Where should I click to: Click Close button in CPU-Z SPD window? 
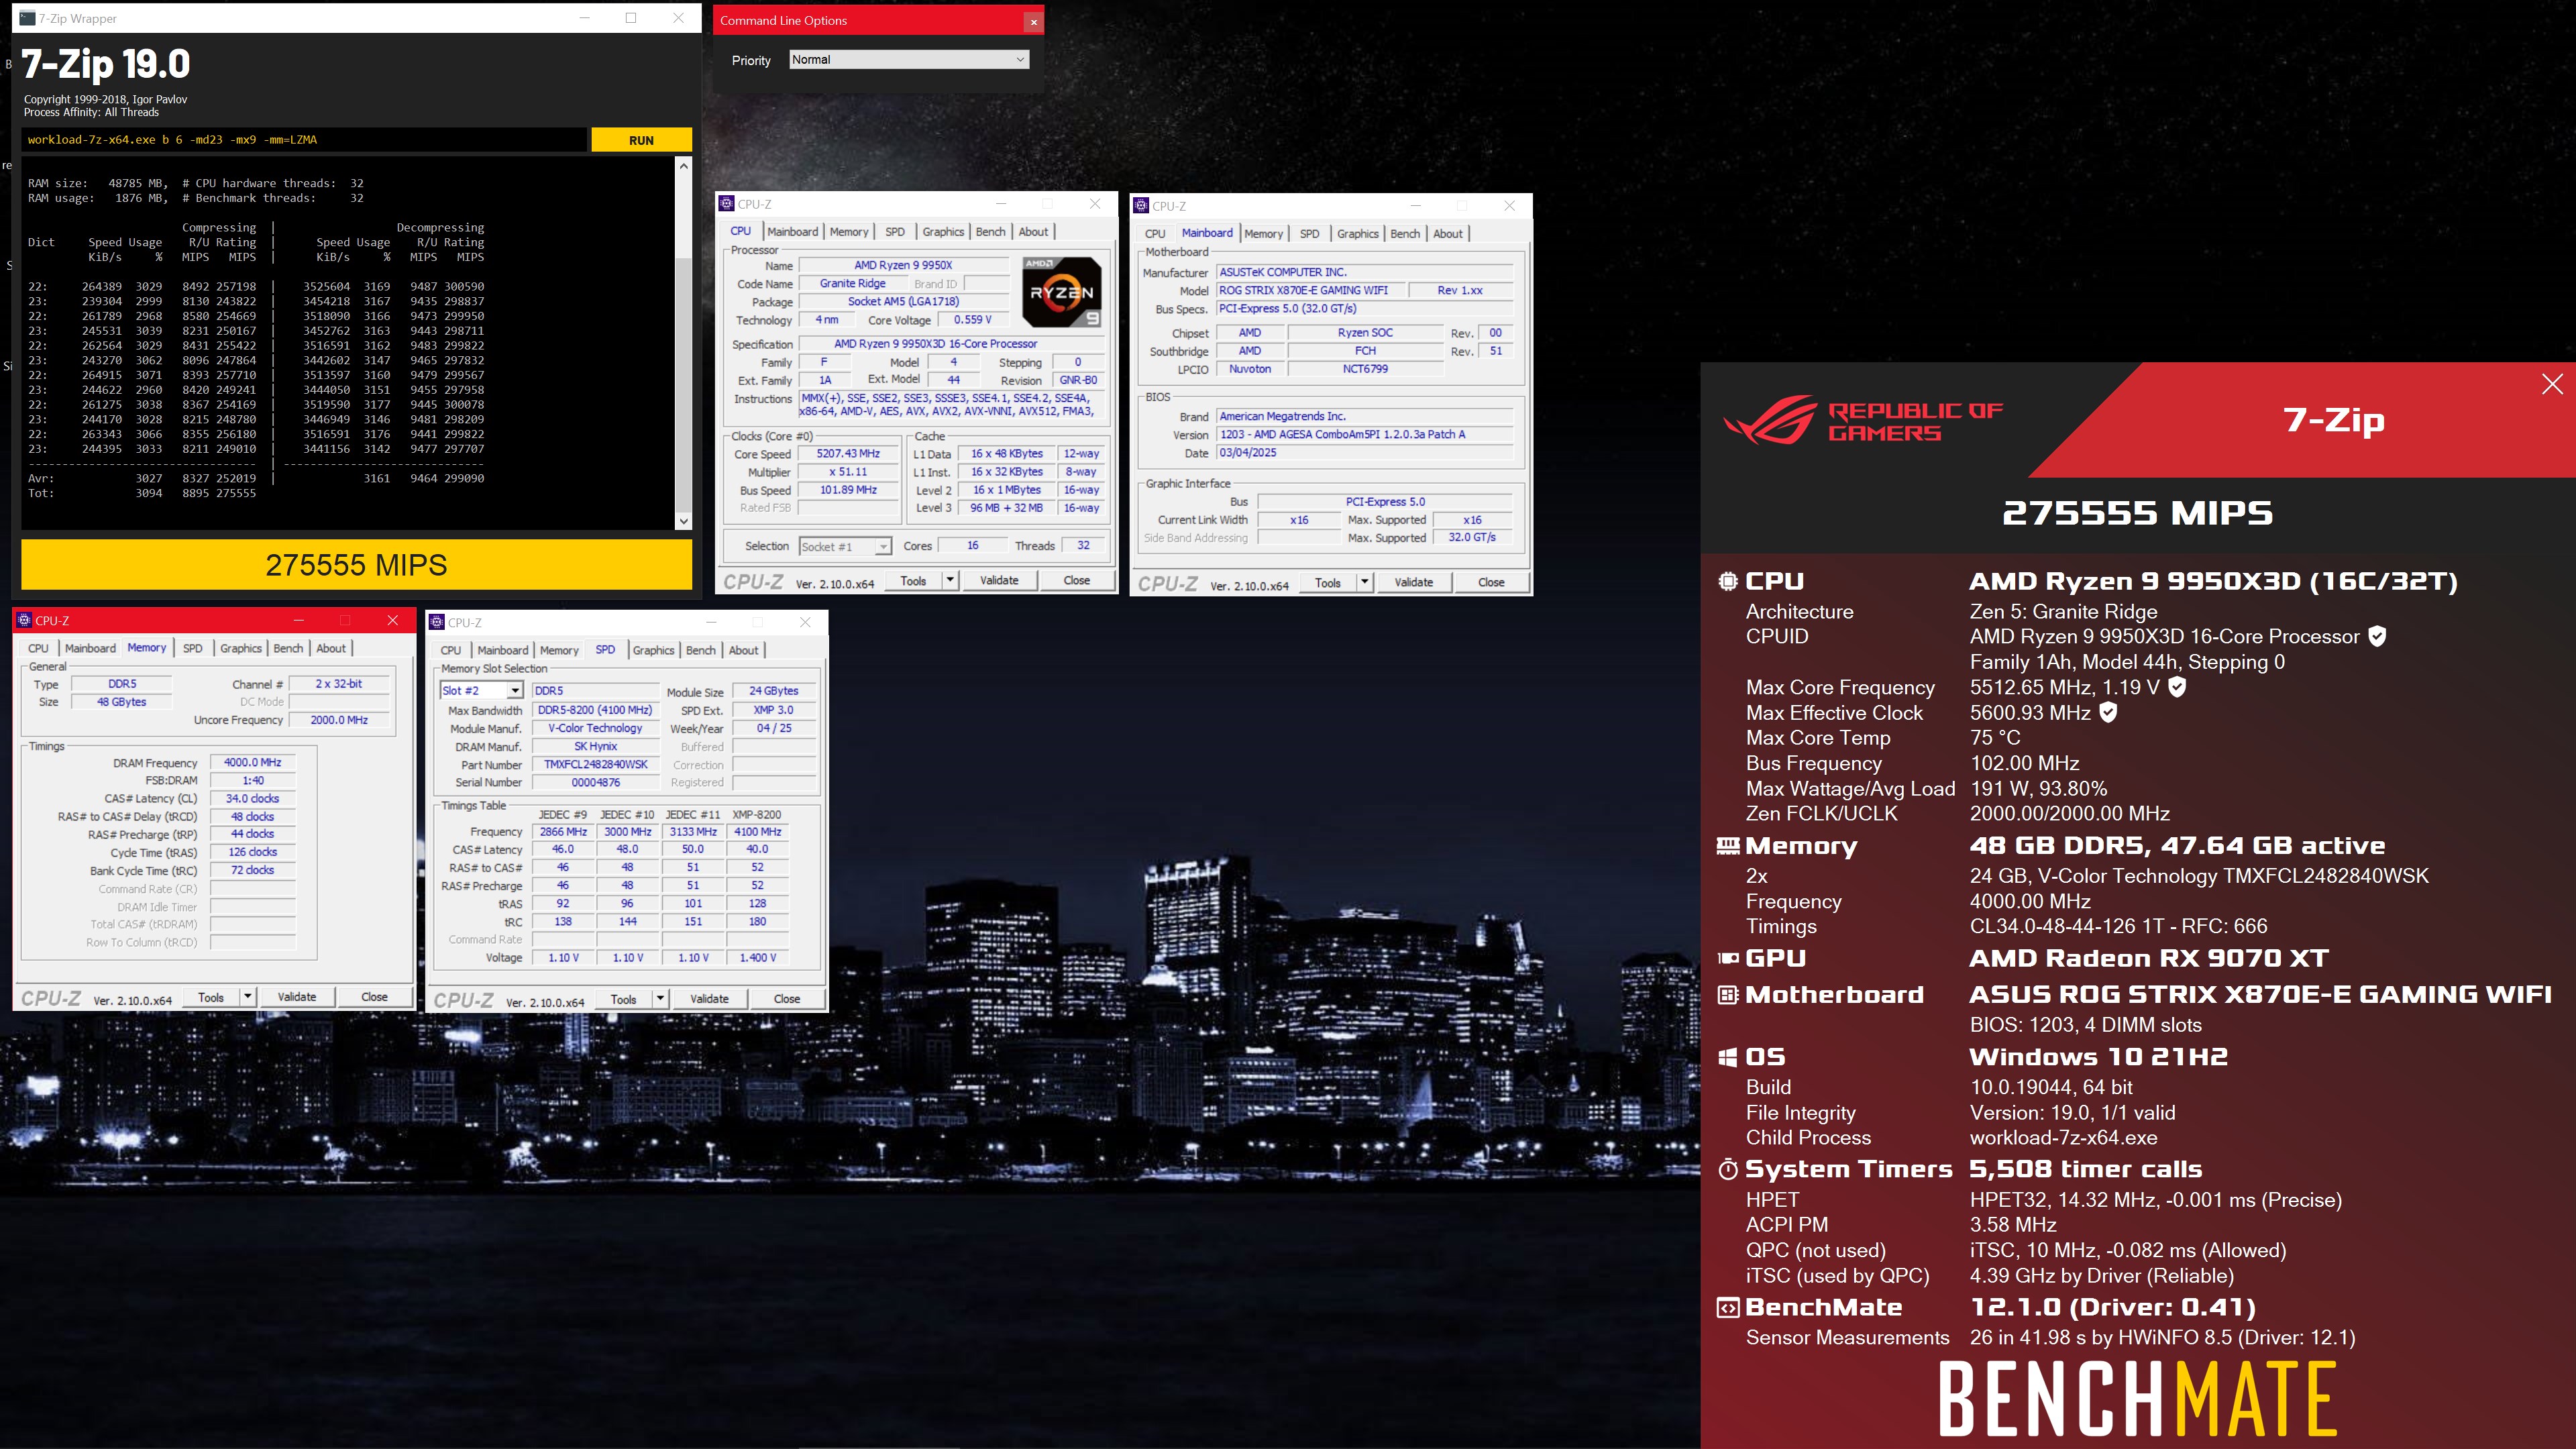click(787, 1000)
